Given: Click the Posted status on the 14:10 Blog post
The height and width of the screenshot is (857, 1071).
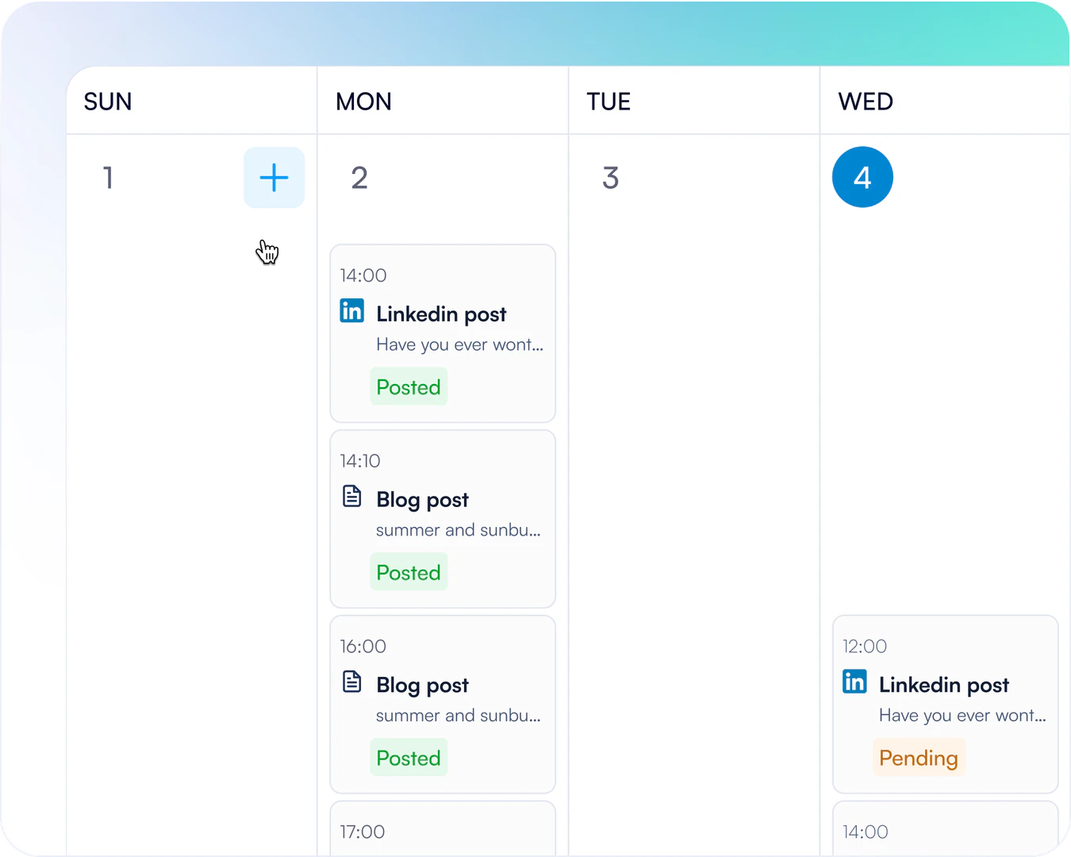Looking at the screenshot, I should point(409,571).
